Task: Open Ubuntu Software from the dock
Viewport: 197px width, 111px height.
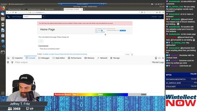Action: (3, 36)
